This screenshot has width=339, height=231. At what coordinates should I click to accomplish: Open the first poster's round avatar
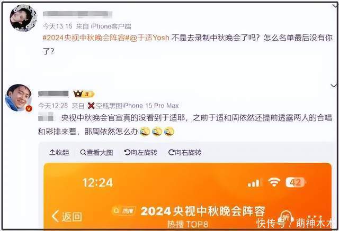tap(23, 18)
